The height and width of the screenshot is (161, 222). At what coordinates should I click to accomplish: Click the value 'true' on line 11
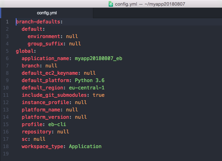(x=99, y=95)
